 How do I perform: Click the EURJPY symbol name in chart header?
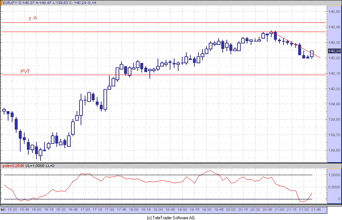(x=10, y=3)
